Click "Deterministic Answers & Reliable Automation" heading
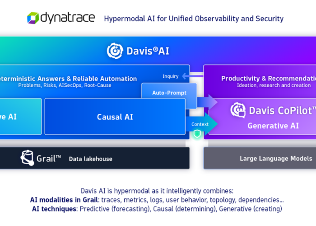Image resolution: width=316 pixels, height=226 pixels. [68, 79]
